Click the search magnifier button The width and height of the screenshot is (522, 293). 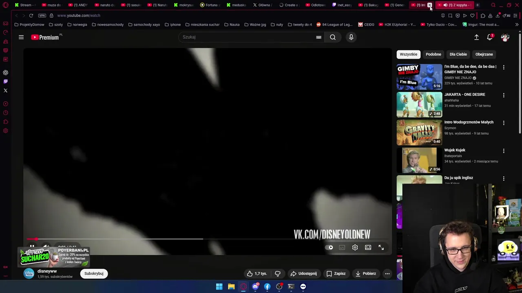click(333, 37)
